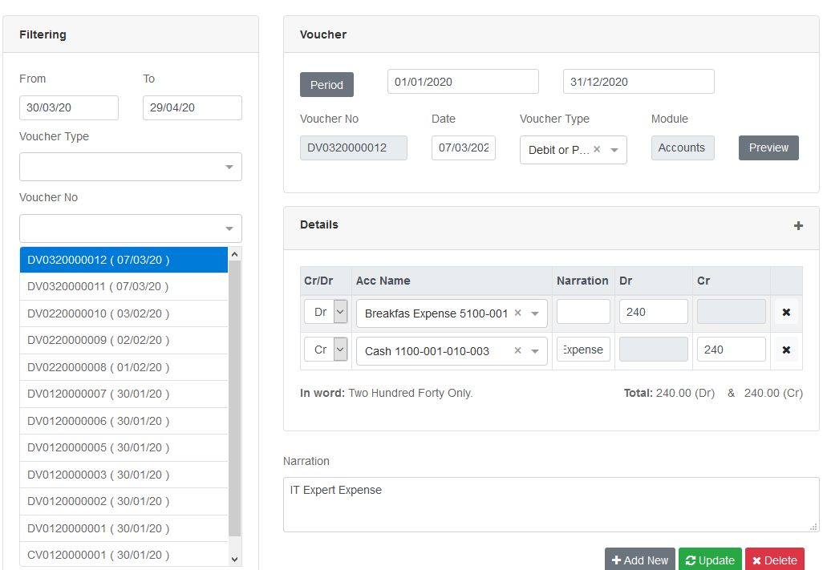Click the refresh icon on the Update button
Screen dimensions: 823x570
pyautogui.click(x=691, y=559)
